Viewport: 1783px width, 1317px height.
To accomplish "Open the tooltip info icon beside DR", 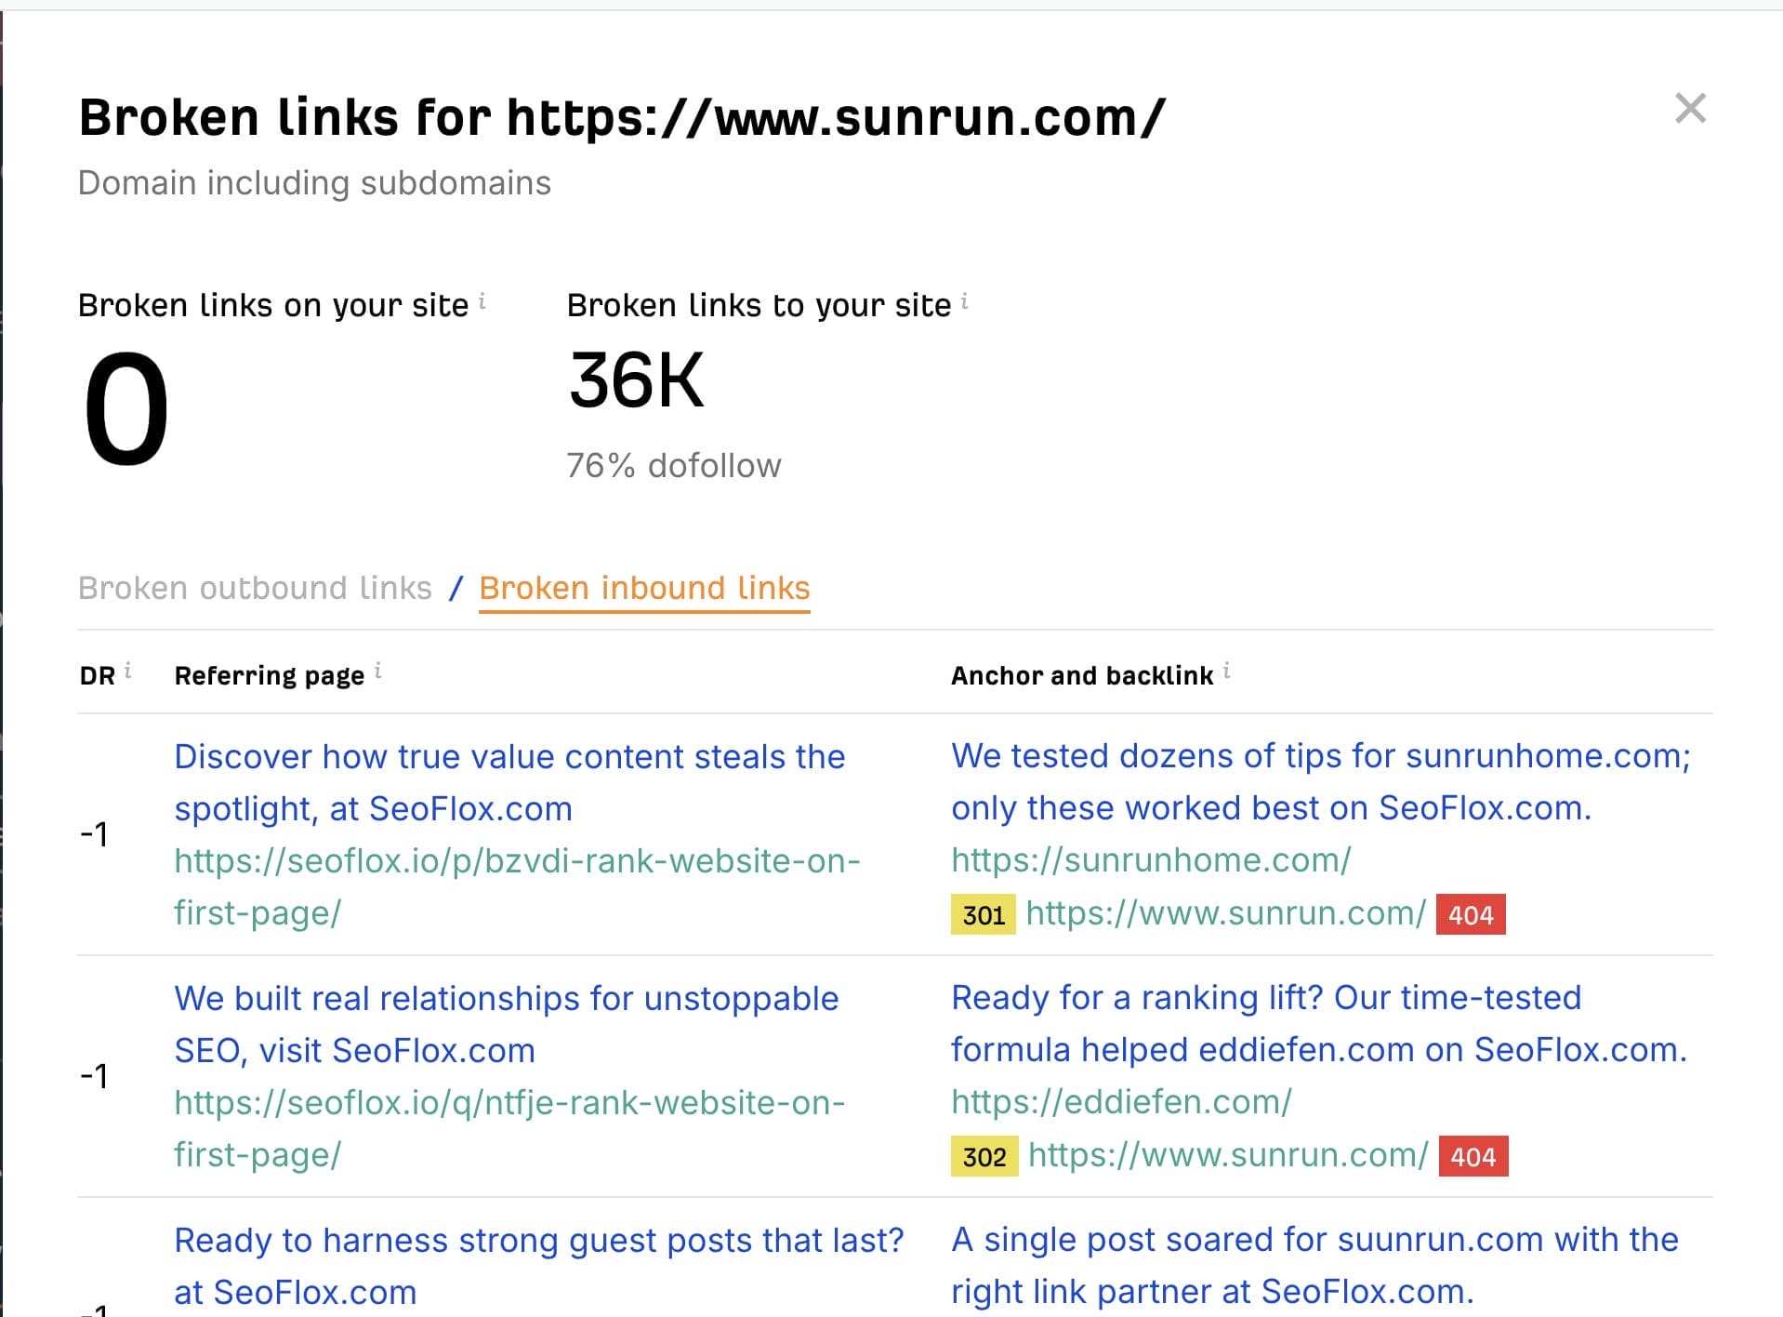I will [128, 669].
